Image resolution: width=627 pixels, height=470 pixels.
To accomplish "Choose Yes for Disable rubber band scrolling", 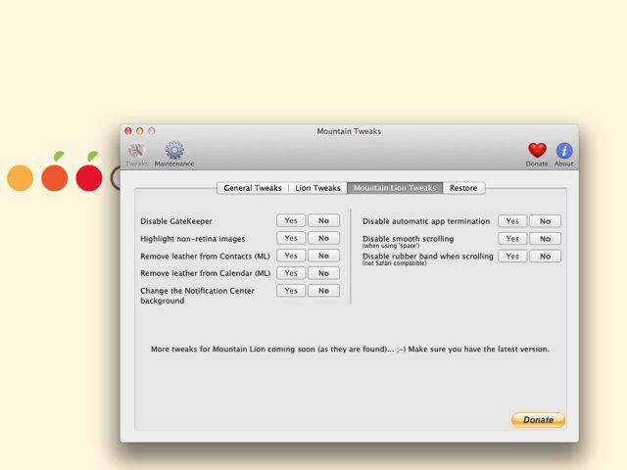I will coord(512,257).
